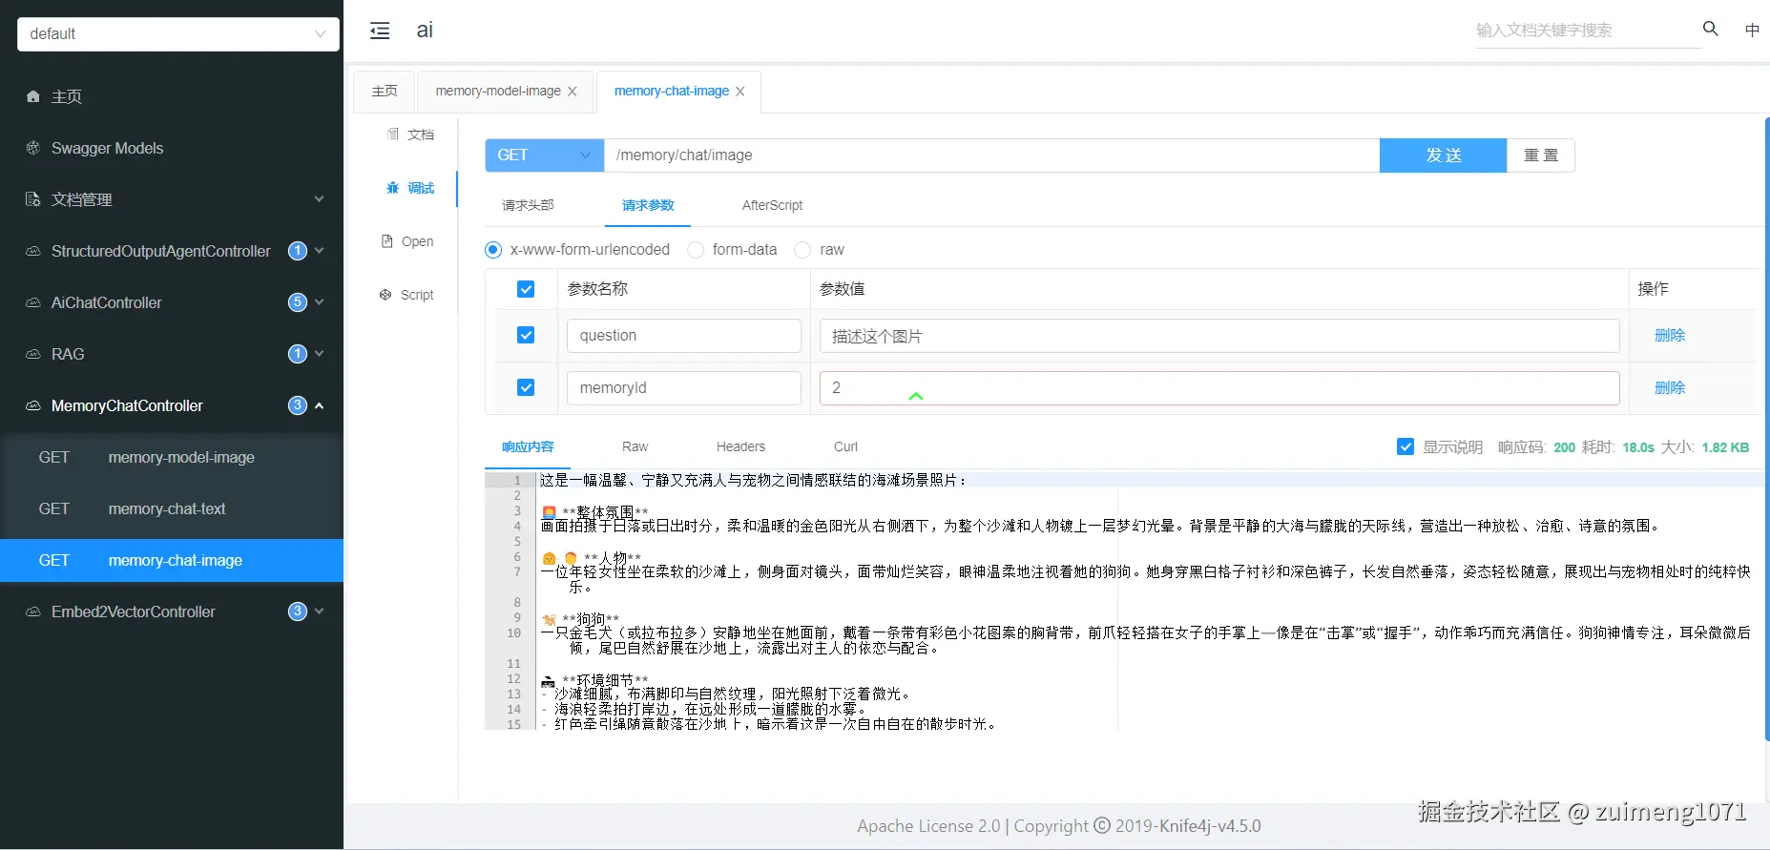Click the Swagger Models icon
The width and height of the screenshot is (1770, 850).
click(x=33, y=148)
